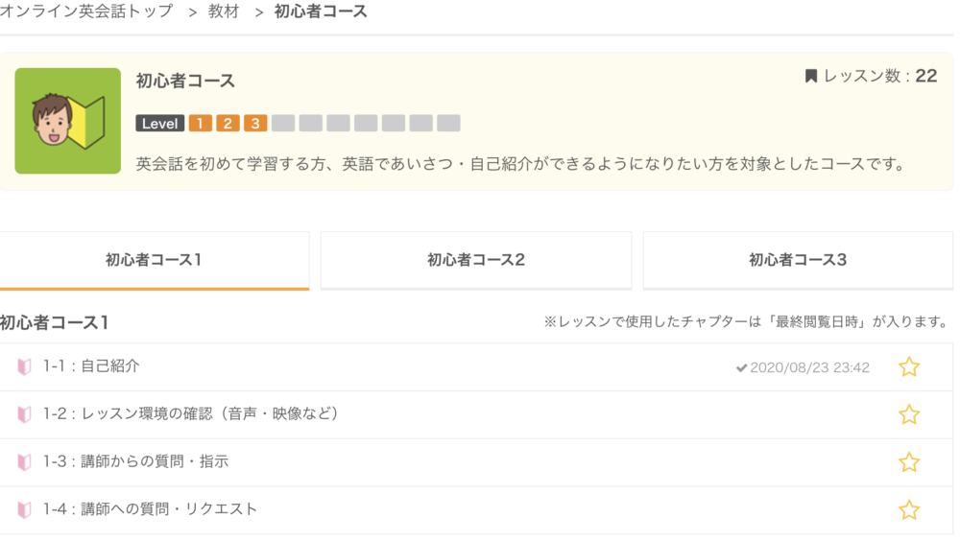Switch to 初心者コース3 tab
Screen dimensions: 960x541
798,260
